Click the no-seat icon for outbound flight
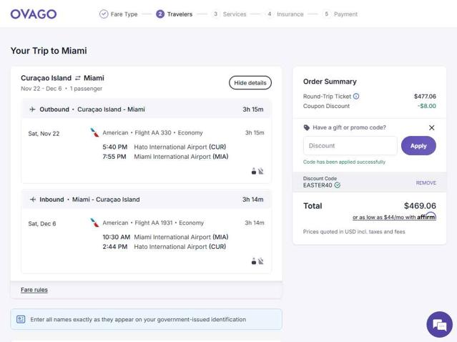This screenshot has height=342, width=457. pyautogui.click(x=261, y=171)
